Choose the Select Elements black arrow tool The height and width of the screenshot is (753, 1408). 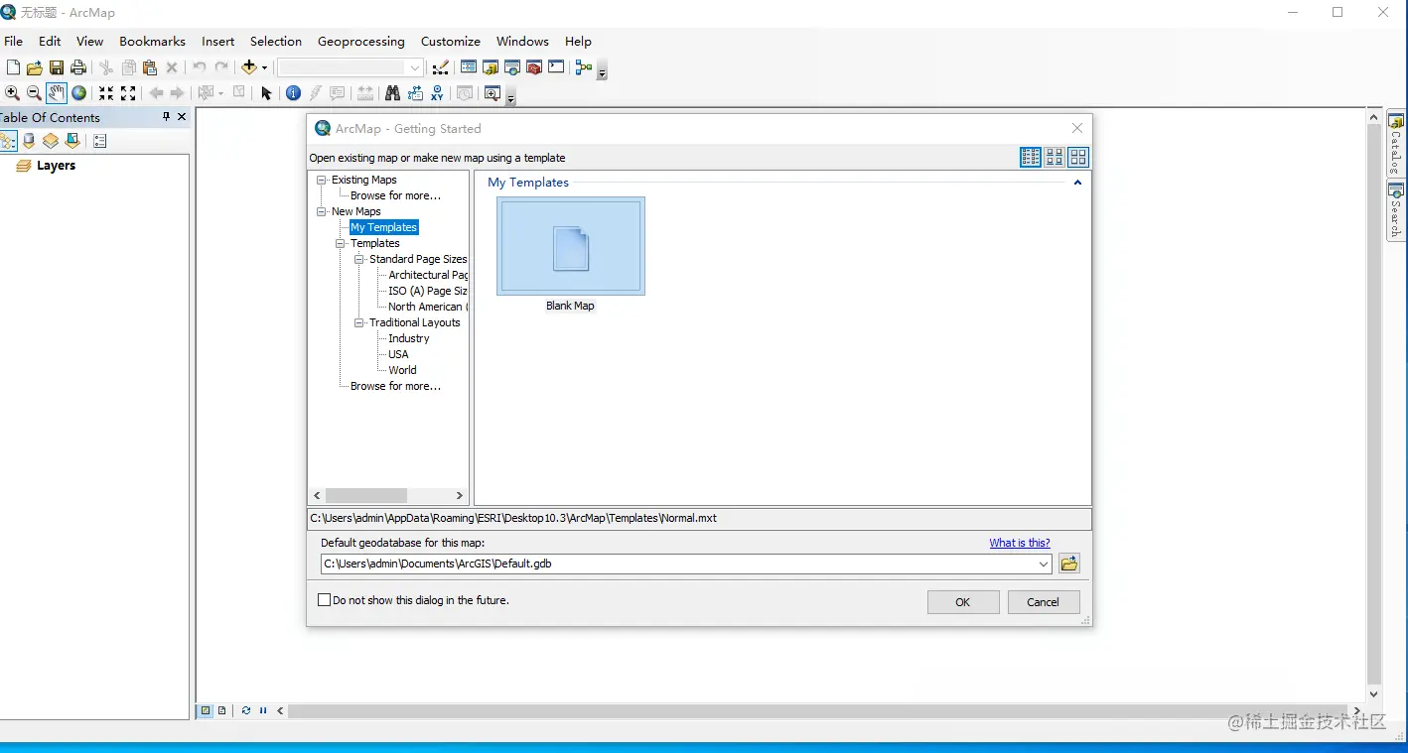(266, 93)
